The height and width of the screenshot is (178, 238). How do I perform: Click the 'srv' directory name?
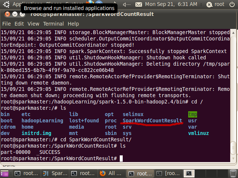pyautogui.click(x=127, y=127)
